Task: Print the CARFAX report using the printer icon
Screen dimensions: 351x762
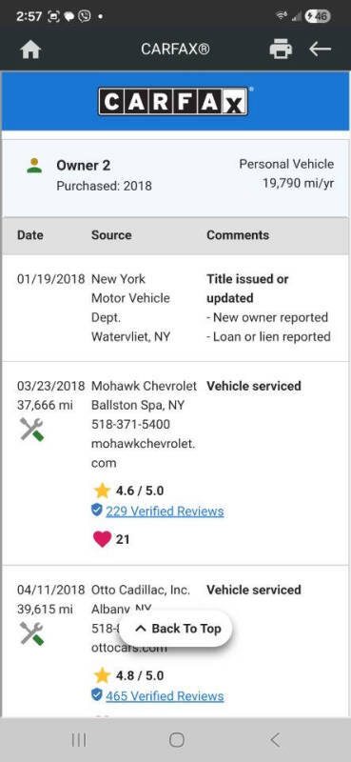Action: tap(281, 50)
